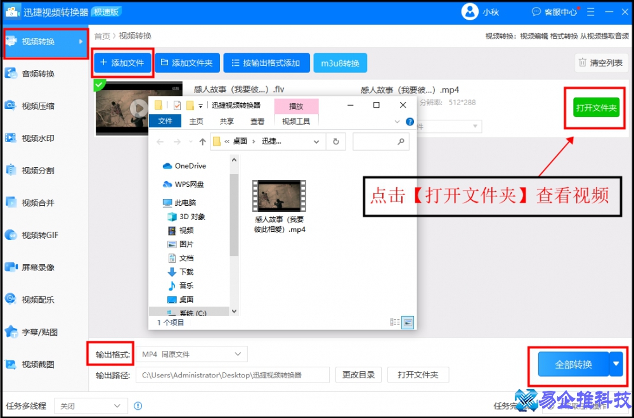Toggle selection checkmark on the video item
The image size is (634, 418).
click(99, 84)
